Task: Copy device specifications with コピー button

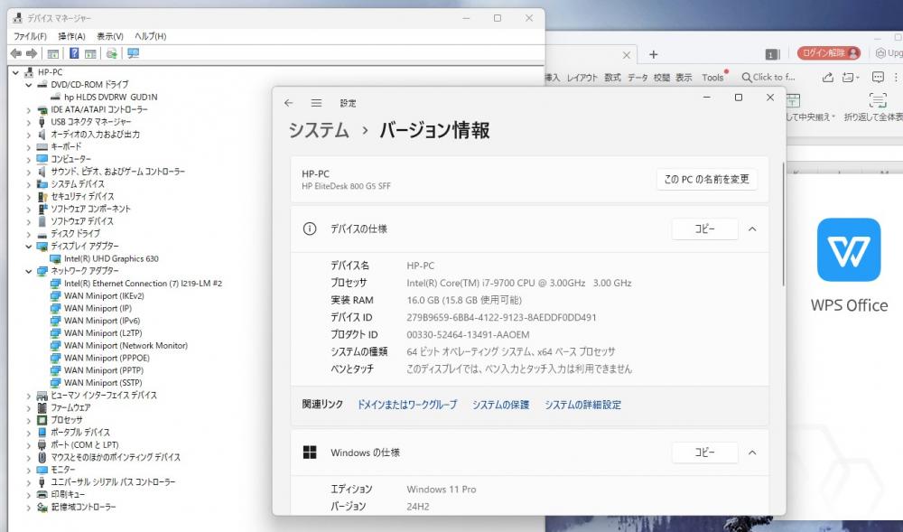Action: click(x=705, y=229)
